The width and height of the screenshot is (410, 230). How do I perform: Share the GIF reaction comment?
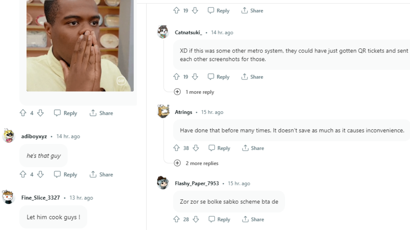[101, 113]
